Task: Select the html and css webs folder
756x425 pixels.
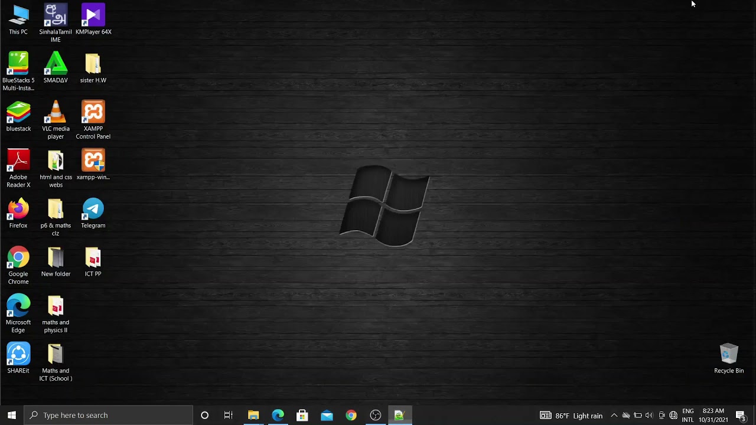Action: 56,169
